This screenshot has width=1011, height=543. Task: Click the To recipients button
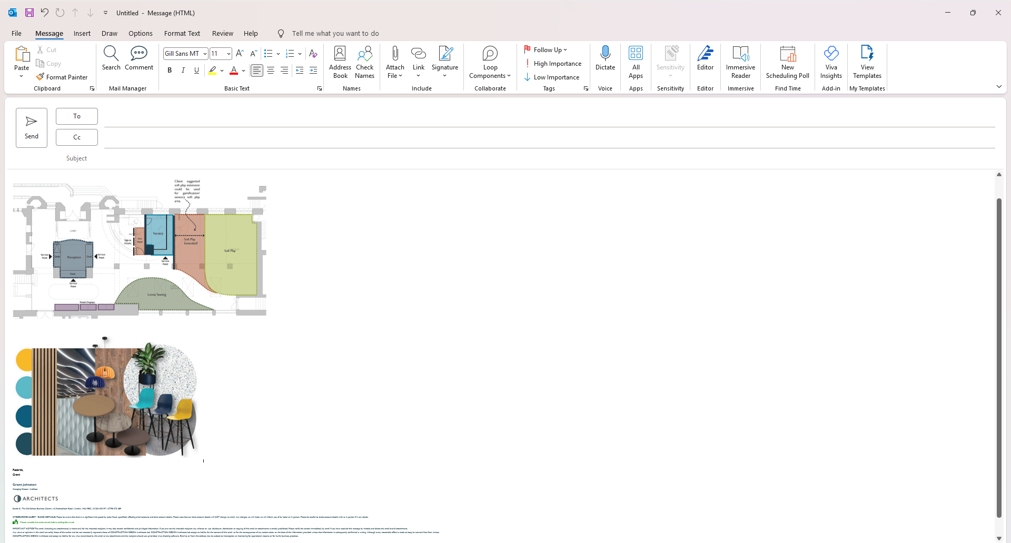77,116
